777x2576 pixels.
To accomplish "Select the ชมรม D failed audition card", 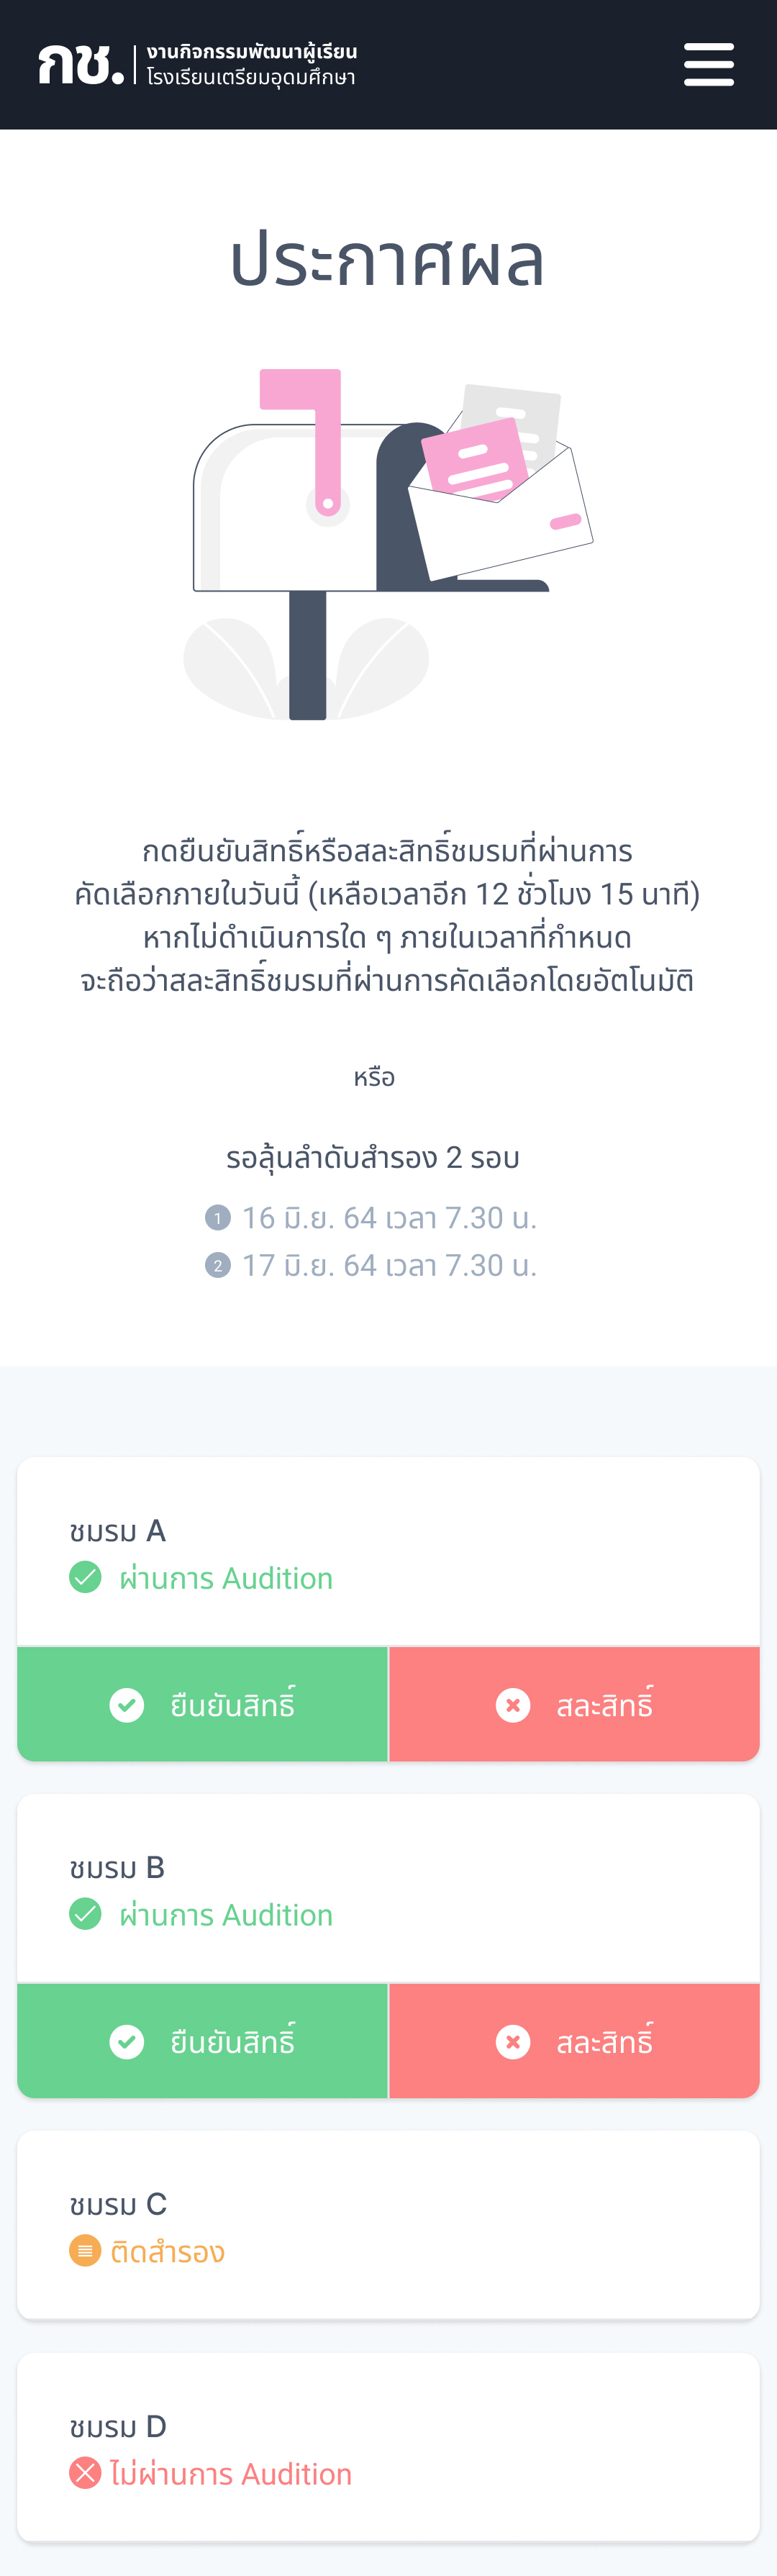I will pos(388,2447).
